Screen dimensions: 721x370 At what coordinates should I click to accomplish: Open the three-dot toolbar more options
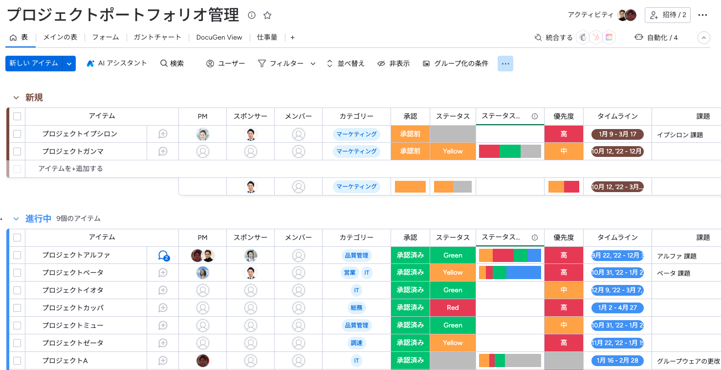pyautogui.click(x=505, y=64)
